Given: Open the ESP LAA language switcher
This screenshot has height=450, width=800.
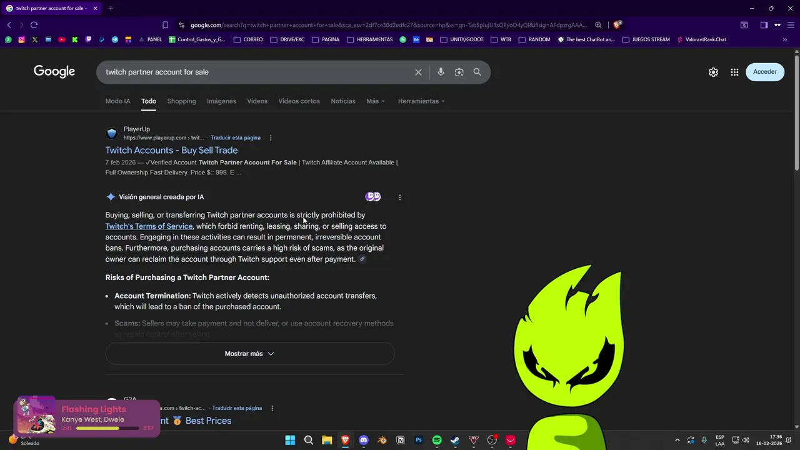Looking at the screenshot, I should 720,440.
